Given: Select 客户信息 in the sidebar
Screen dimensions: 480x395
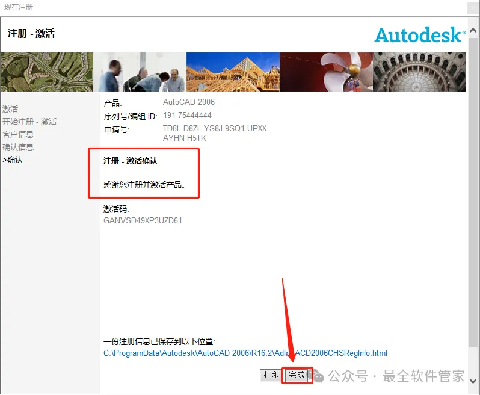Looking at the screenshot, I should (x=18, y=134).
